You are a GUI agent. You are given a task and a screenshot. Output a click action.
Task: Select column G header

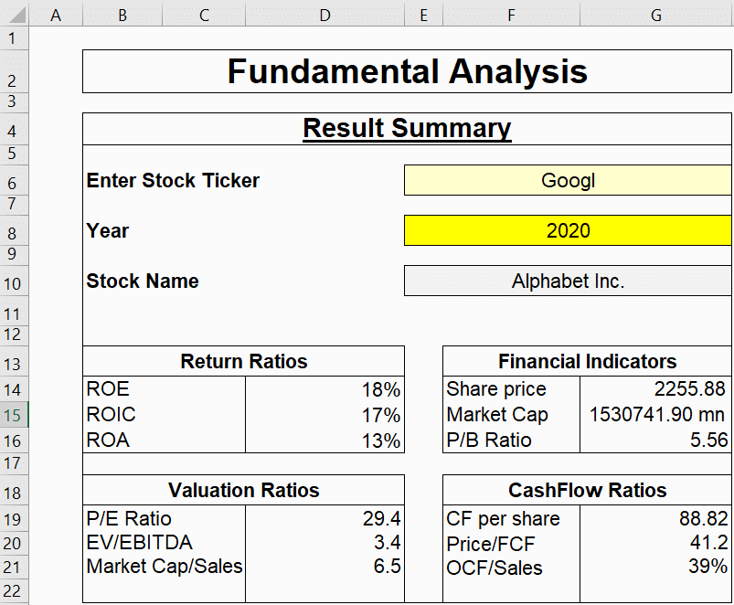[x=656, y=16]
